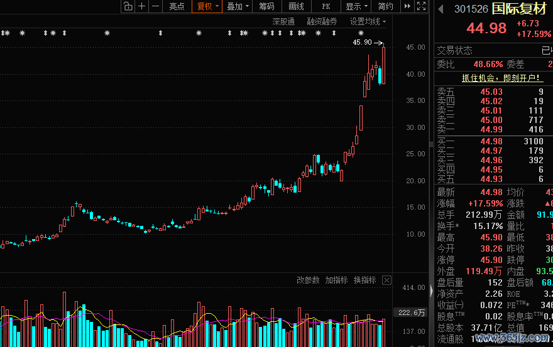553x347 pixels.
Task: Click the double-arrow more tools icon
Action: (x=407, y=6)
